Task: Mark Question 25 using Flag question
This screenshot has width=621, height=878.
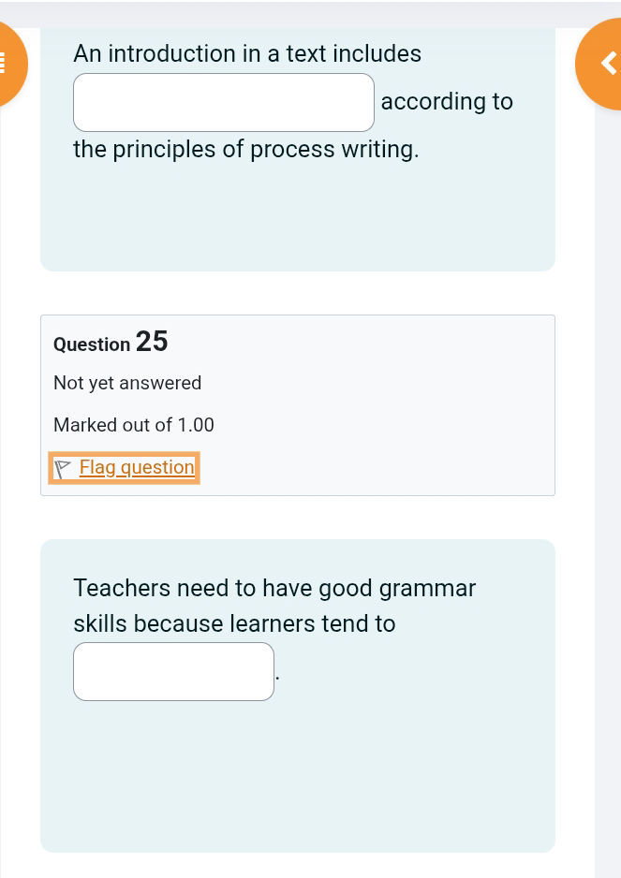Action: tap(137, 467)
